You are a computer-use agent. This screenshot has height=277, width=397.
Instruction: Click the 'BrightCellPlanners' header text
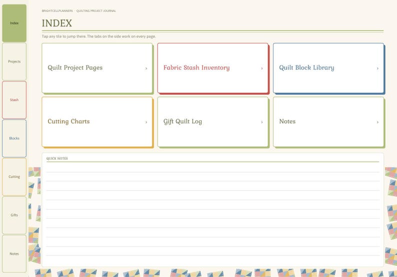pyautogui.click(x=57, y=11)
